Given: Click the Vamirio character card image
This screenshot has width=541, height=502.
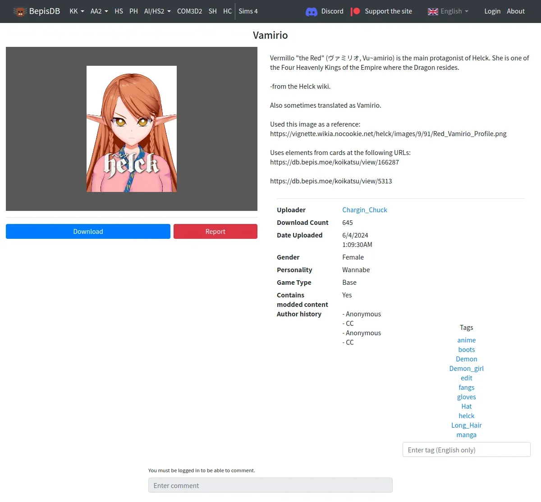Looking at the screenshot, I should (132, 129).
